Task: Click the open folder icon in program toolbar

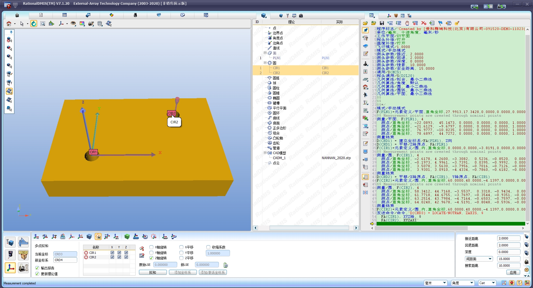Action: coord(365,23)
